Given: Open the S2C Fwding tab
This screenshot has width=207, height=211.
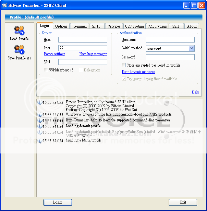Looking at the screenshot, I should (x=157, y=26).
